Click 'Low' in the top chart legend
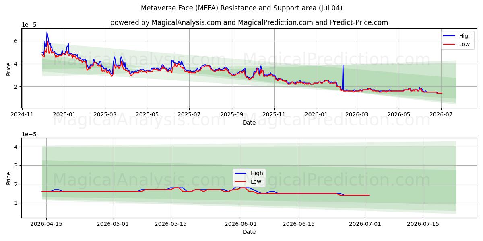 pos(464,44)
